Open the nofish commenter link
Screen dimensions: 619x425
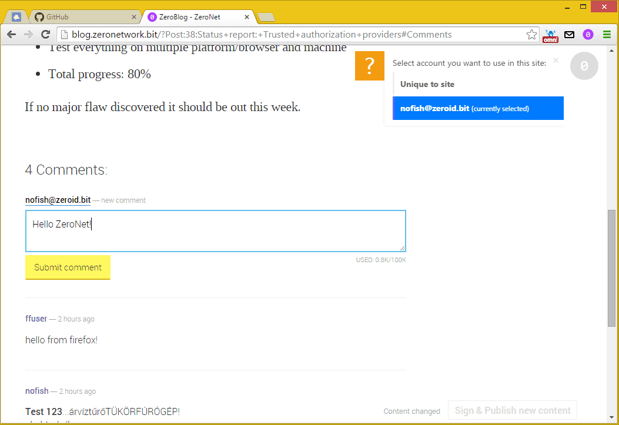pyautogui.click(x=36, y=391)
